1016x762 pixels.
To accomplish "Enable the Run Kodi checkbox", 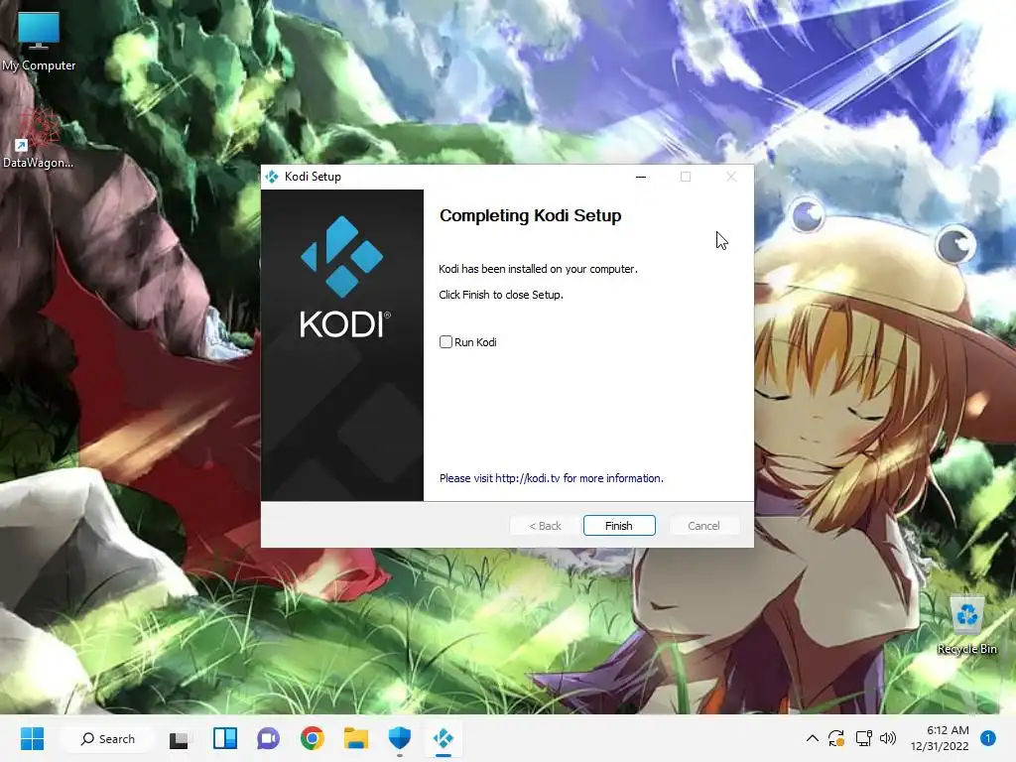I will tap(445, 342).
